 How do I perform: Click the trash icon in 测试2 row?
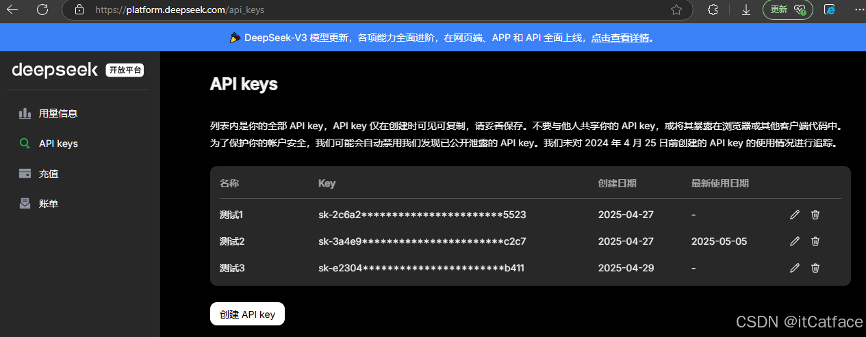[x=815, y=241]
